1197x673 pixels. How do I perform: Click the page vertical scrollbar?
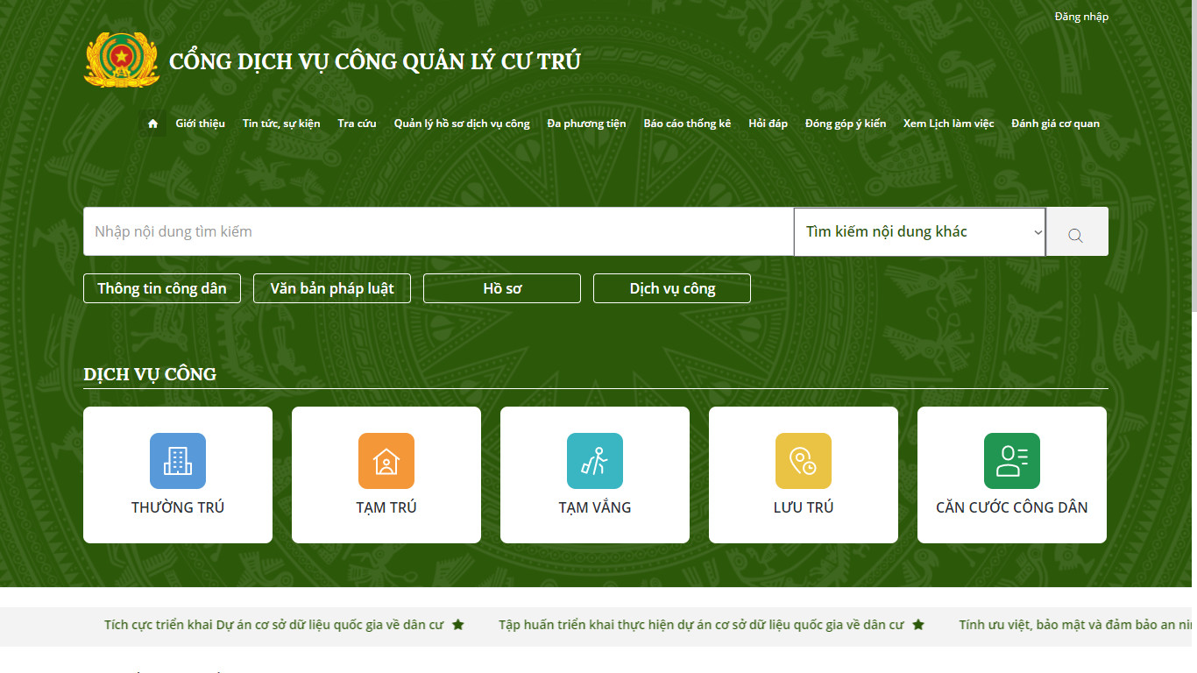pos(1193,158)
